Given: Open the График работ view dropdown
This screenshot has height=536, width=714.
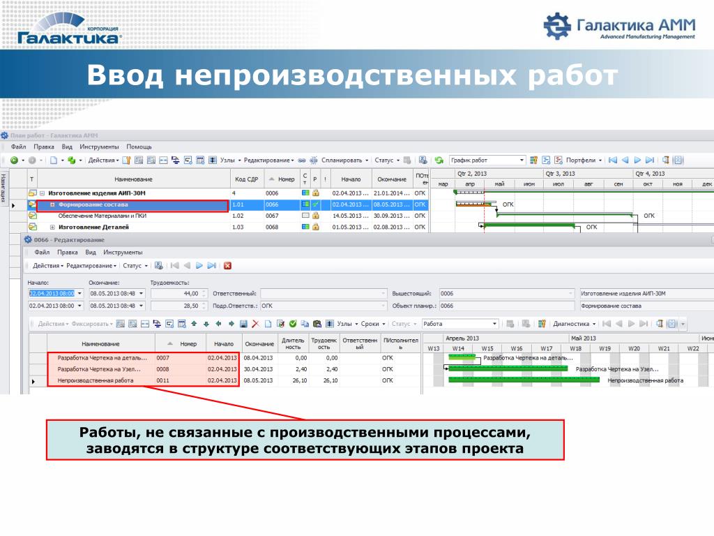Looking at the screenshot, I should 522,161.
